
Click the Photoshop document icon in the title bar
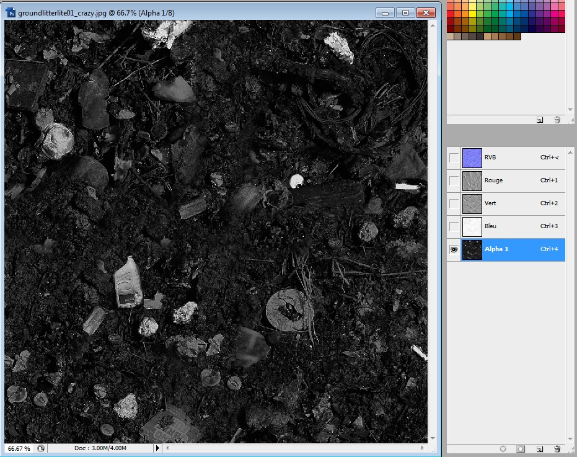pyautogui.click(x=11, y=13)
